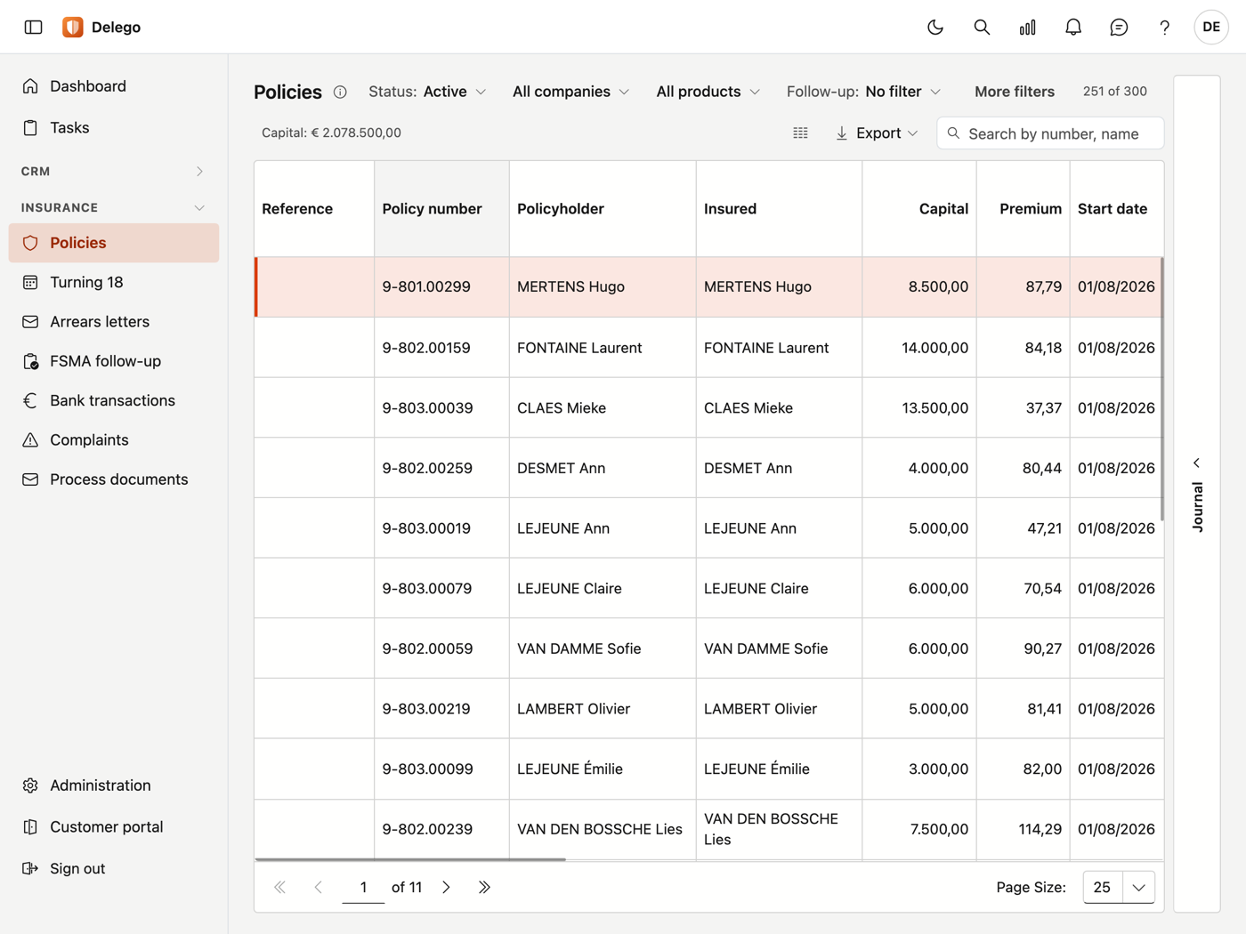Open the Status: Active filter dropdown
The image size is (1246, 934).
point(427,92)
